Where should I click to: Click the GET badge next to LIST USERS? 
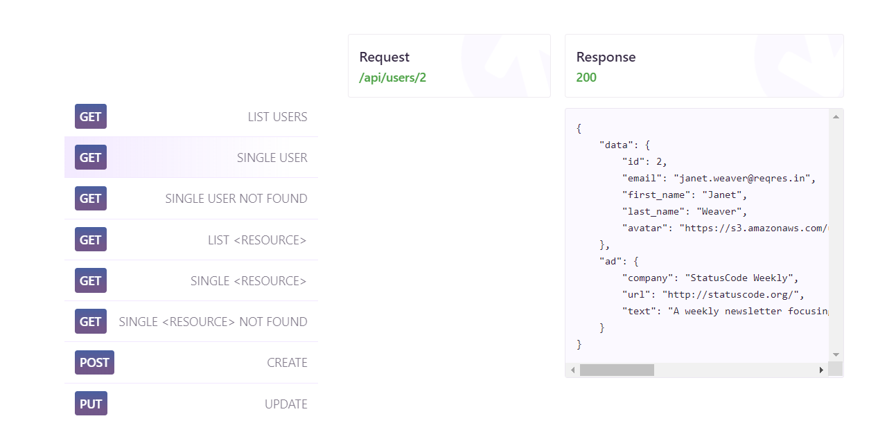coord(90,116)
